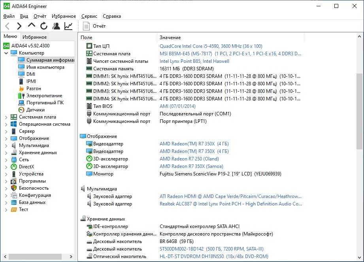Open the Сервис menu
This screenshot has width=364, height=262.
(x=89, y=16)
